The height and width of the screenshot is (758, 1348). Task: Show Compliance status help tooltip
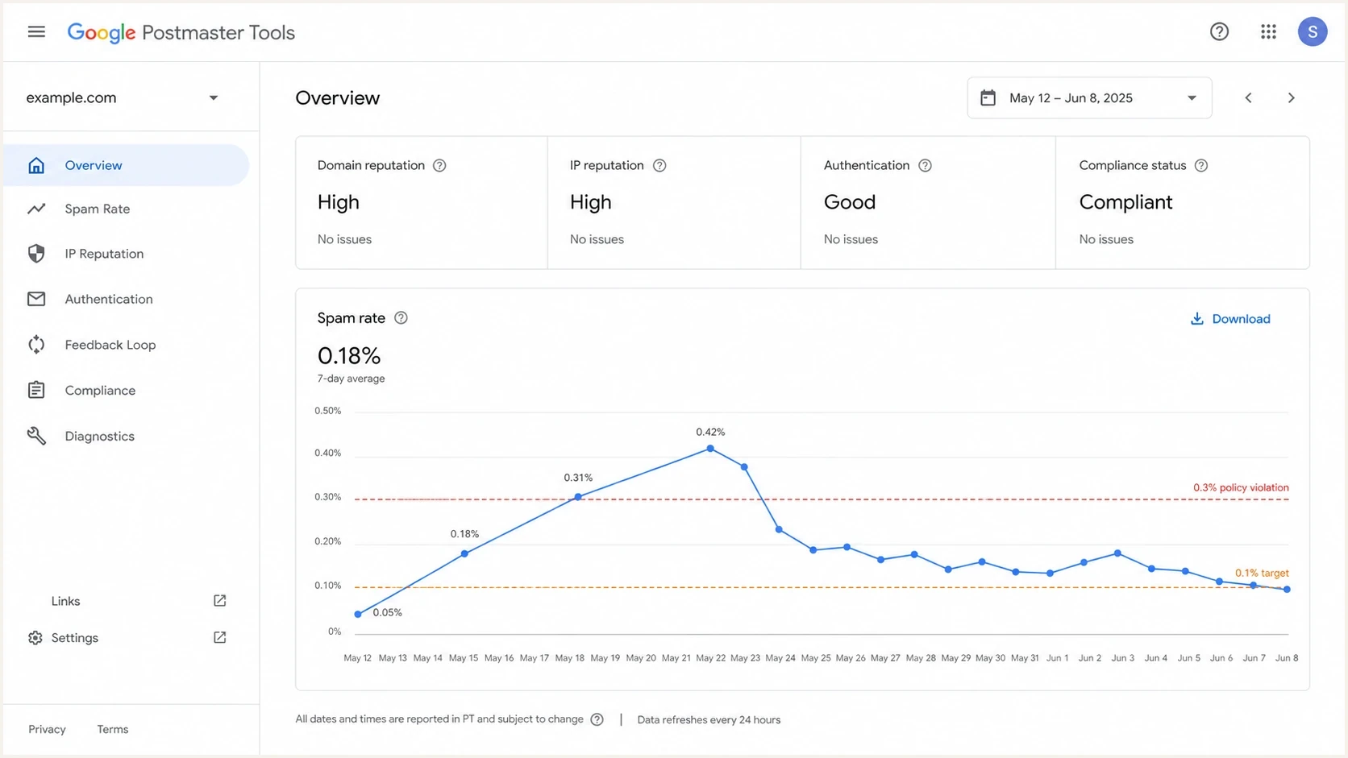1201,165
